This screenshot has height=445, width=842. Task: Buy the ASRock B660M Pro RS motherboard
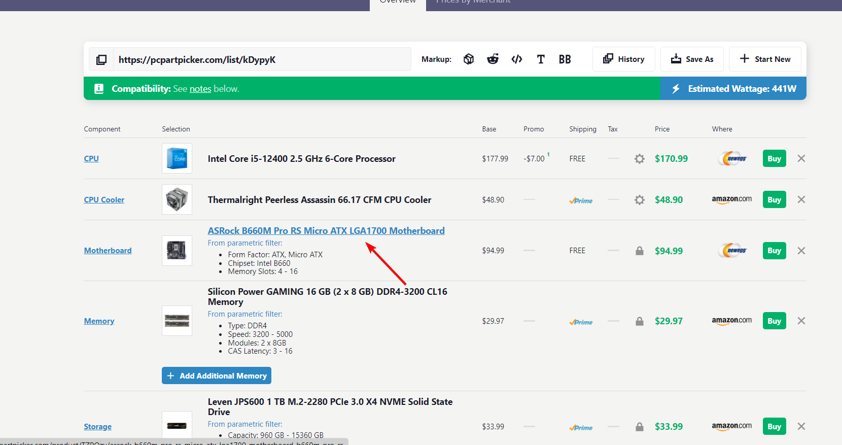pyautogui.click(x=775, y=251)
